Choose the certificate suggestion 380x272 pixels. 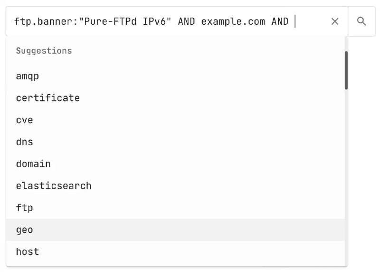[x=175, y=98]
